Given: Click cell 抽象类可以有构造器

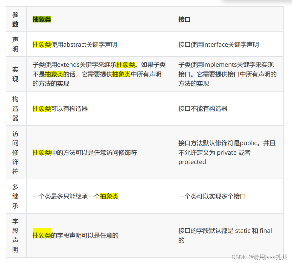Looking at the screenshot, I should (99, 108).
